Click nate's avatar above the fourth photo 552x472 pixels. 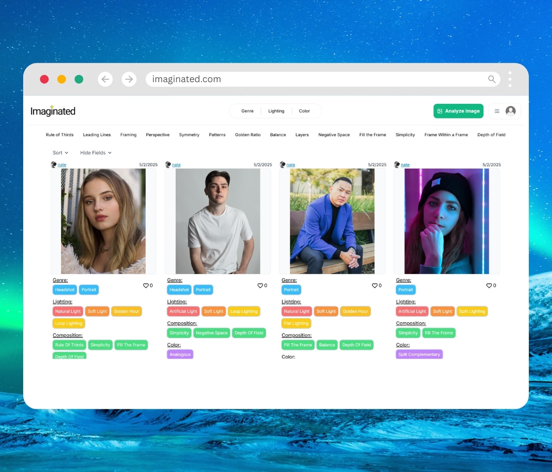(x=397, y=165)
